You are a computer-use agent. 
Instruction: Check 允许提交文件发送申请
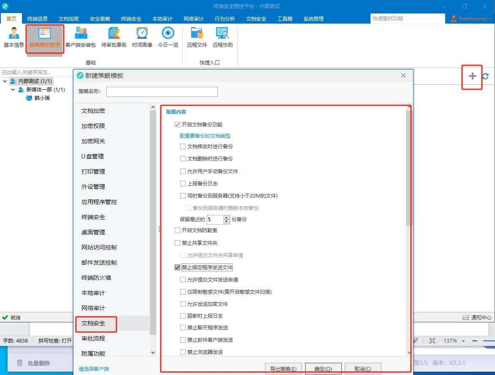click(183, 279)
